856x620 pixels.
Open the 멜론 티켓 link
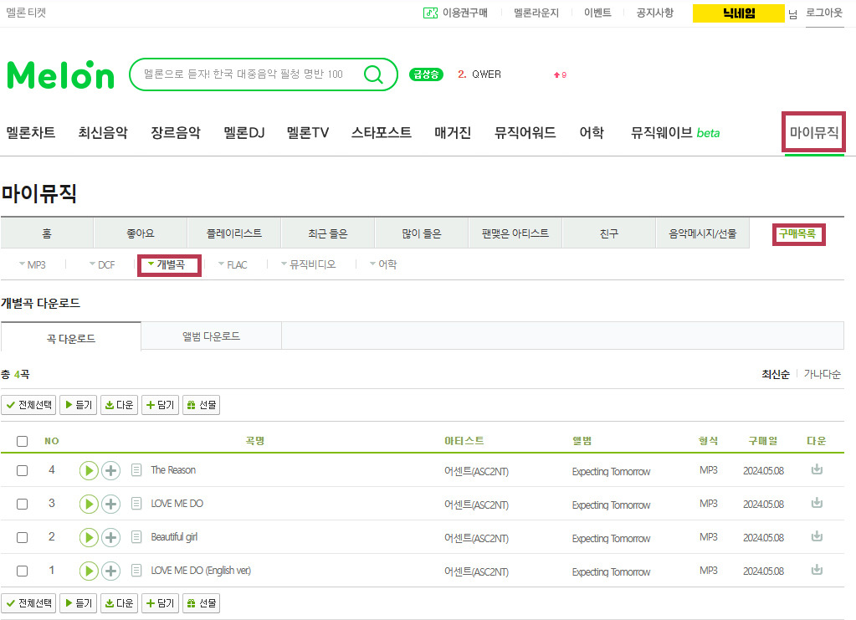(x=26, y=13)
